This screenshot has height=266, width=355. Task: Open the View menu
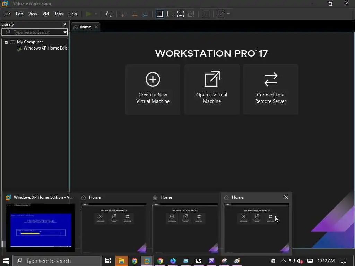click(33, 14)
